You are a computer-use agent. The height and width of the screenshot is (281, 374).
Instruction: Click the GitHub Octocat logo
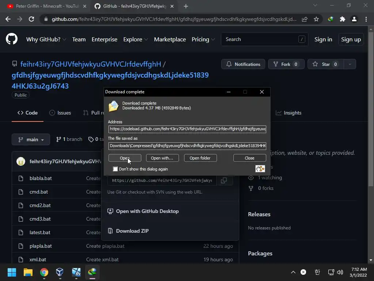(12, 39)
